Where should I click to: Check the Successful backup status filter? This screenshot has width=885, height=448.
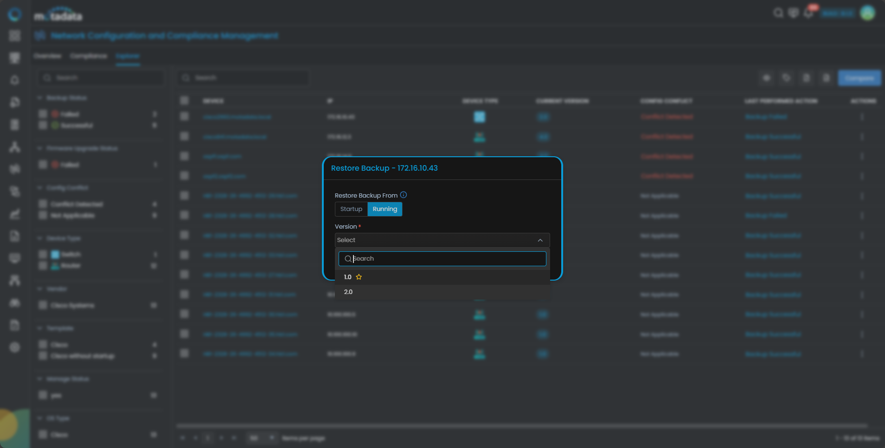(43, 125)
